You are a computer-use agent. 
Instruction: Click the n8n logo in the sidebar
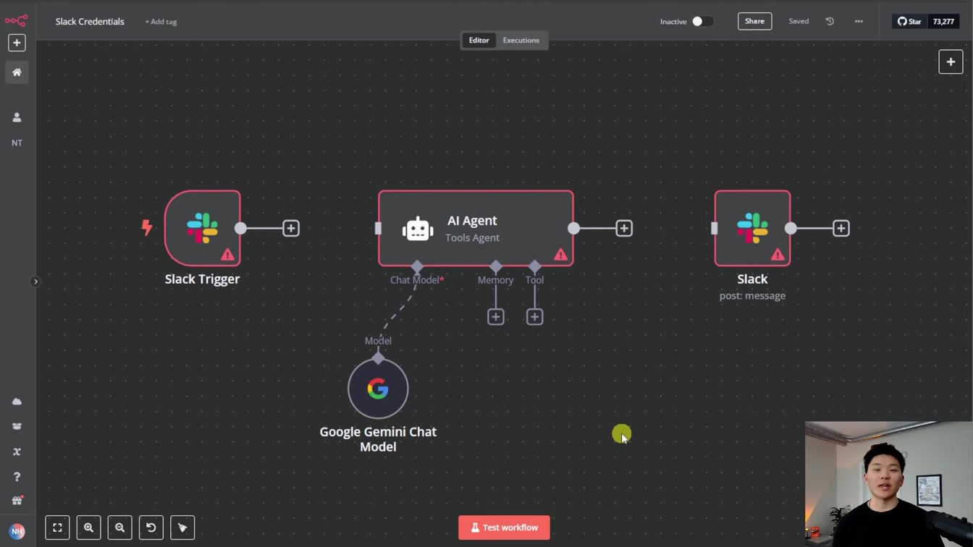click(x=16, y=20)
